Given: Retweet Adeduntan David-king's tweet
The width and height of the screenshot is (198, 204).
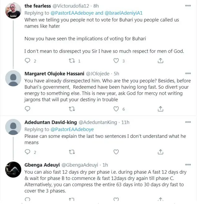Looking at the screenshot, I should (72, 152).
